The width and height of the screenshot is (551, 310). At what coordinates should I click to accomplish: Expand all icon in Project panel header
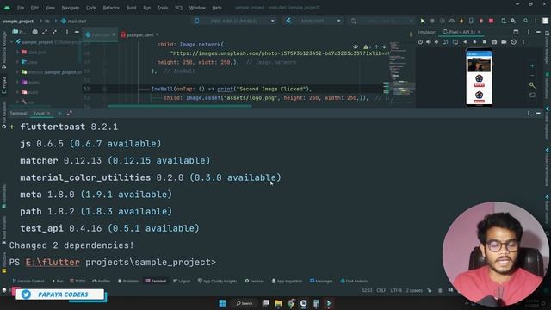pos(45,32)
